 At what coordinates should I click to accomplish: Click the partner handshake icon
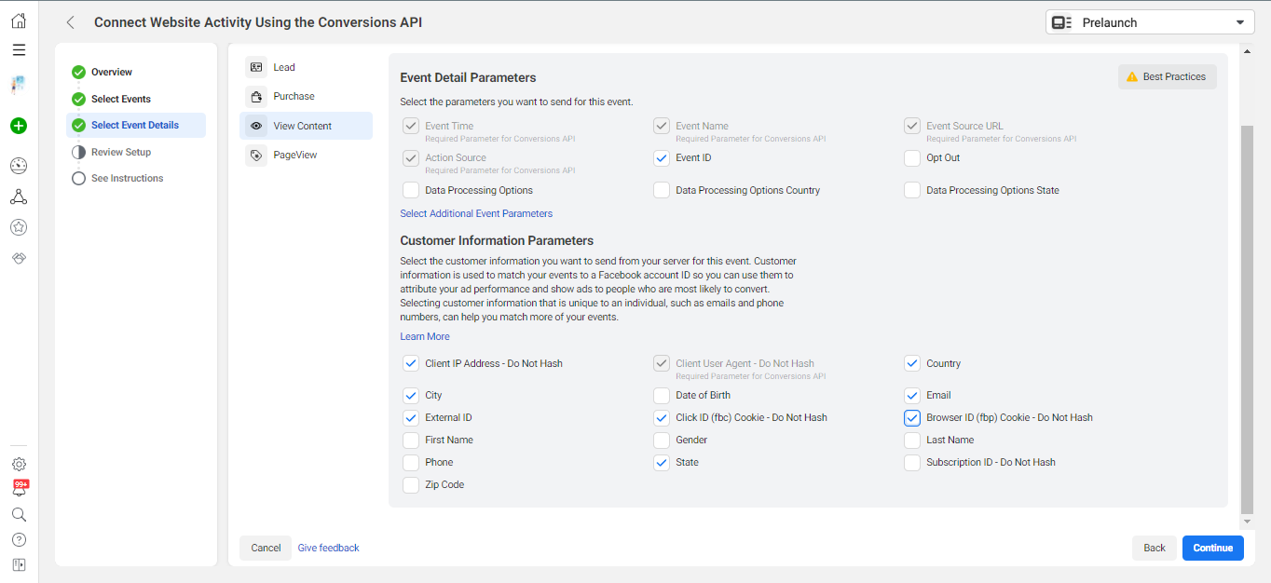[19, 257]
